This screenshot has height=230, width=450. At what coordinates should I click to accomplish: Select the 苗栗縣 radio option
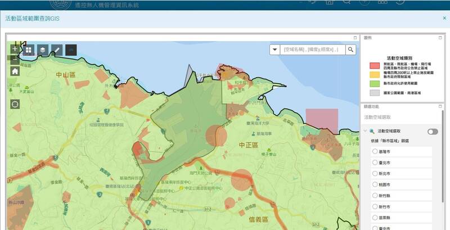(x=375, y=218)
